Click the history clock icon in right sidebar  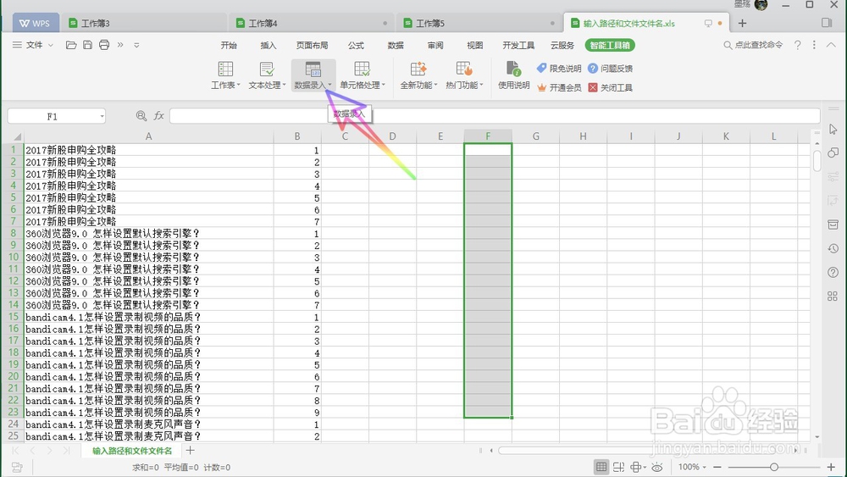(x=833, y=248)
